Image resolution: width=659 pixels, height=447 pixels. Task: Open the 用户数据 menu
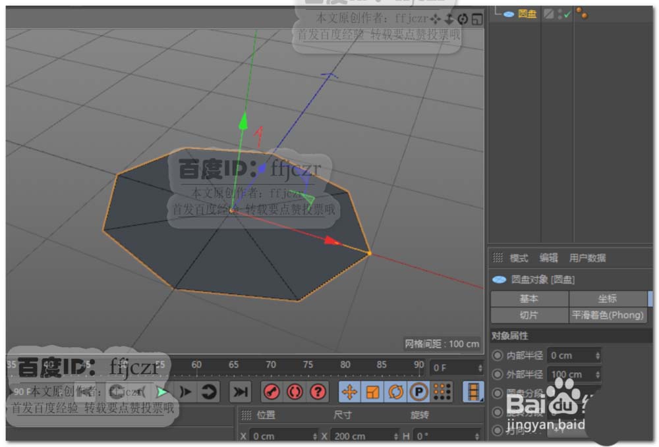click(587, 258)
